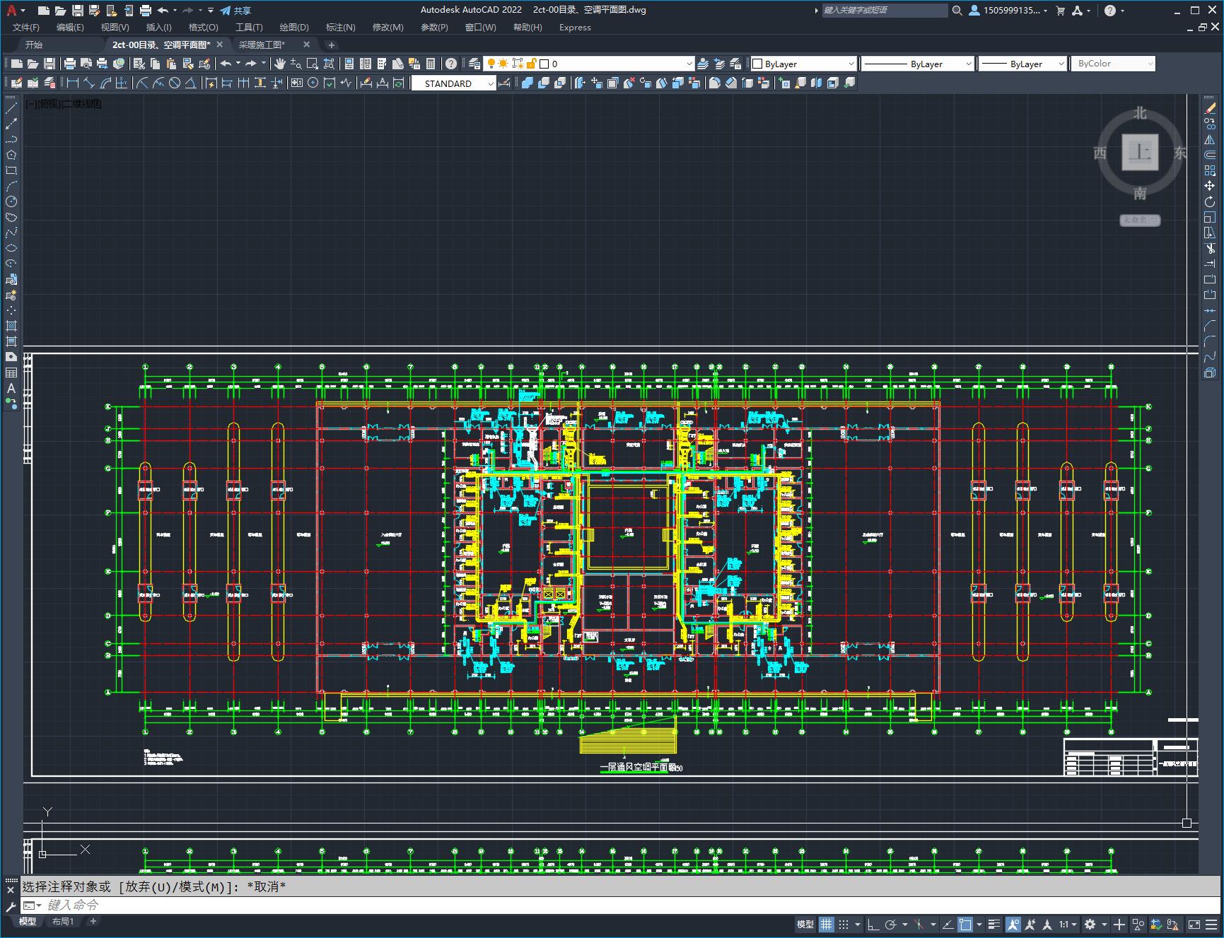Click the Linear dimension tool icon
1224x938 pixels.
pos(72,83)
